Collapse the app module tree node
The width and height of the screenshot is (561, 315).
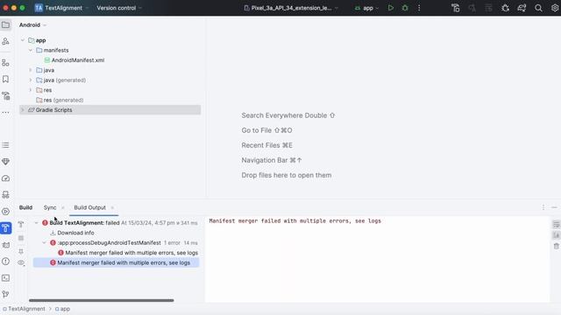click(x=23, y=40)
